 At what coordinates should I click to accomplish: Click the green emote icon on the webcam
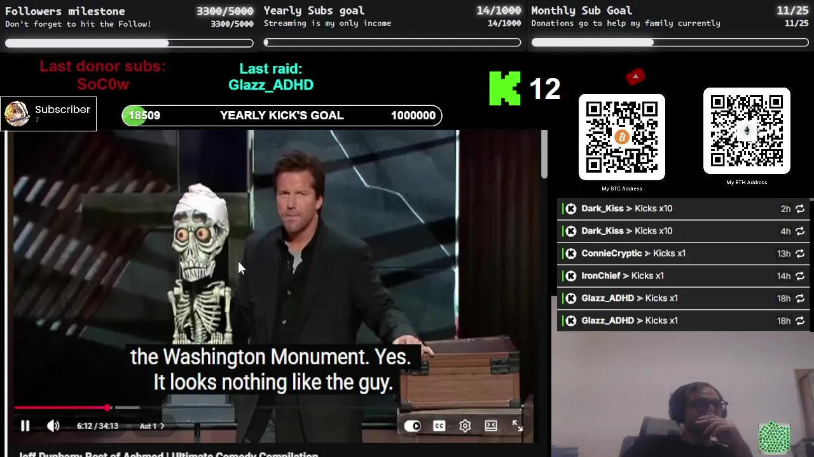tap(774, 438)
